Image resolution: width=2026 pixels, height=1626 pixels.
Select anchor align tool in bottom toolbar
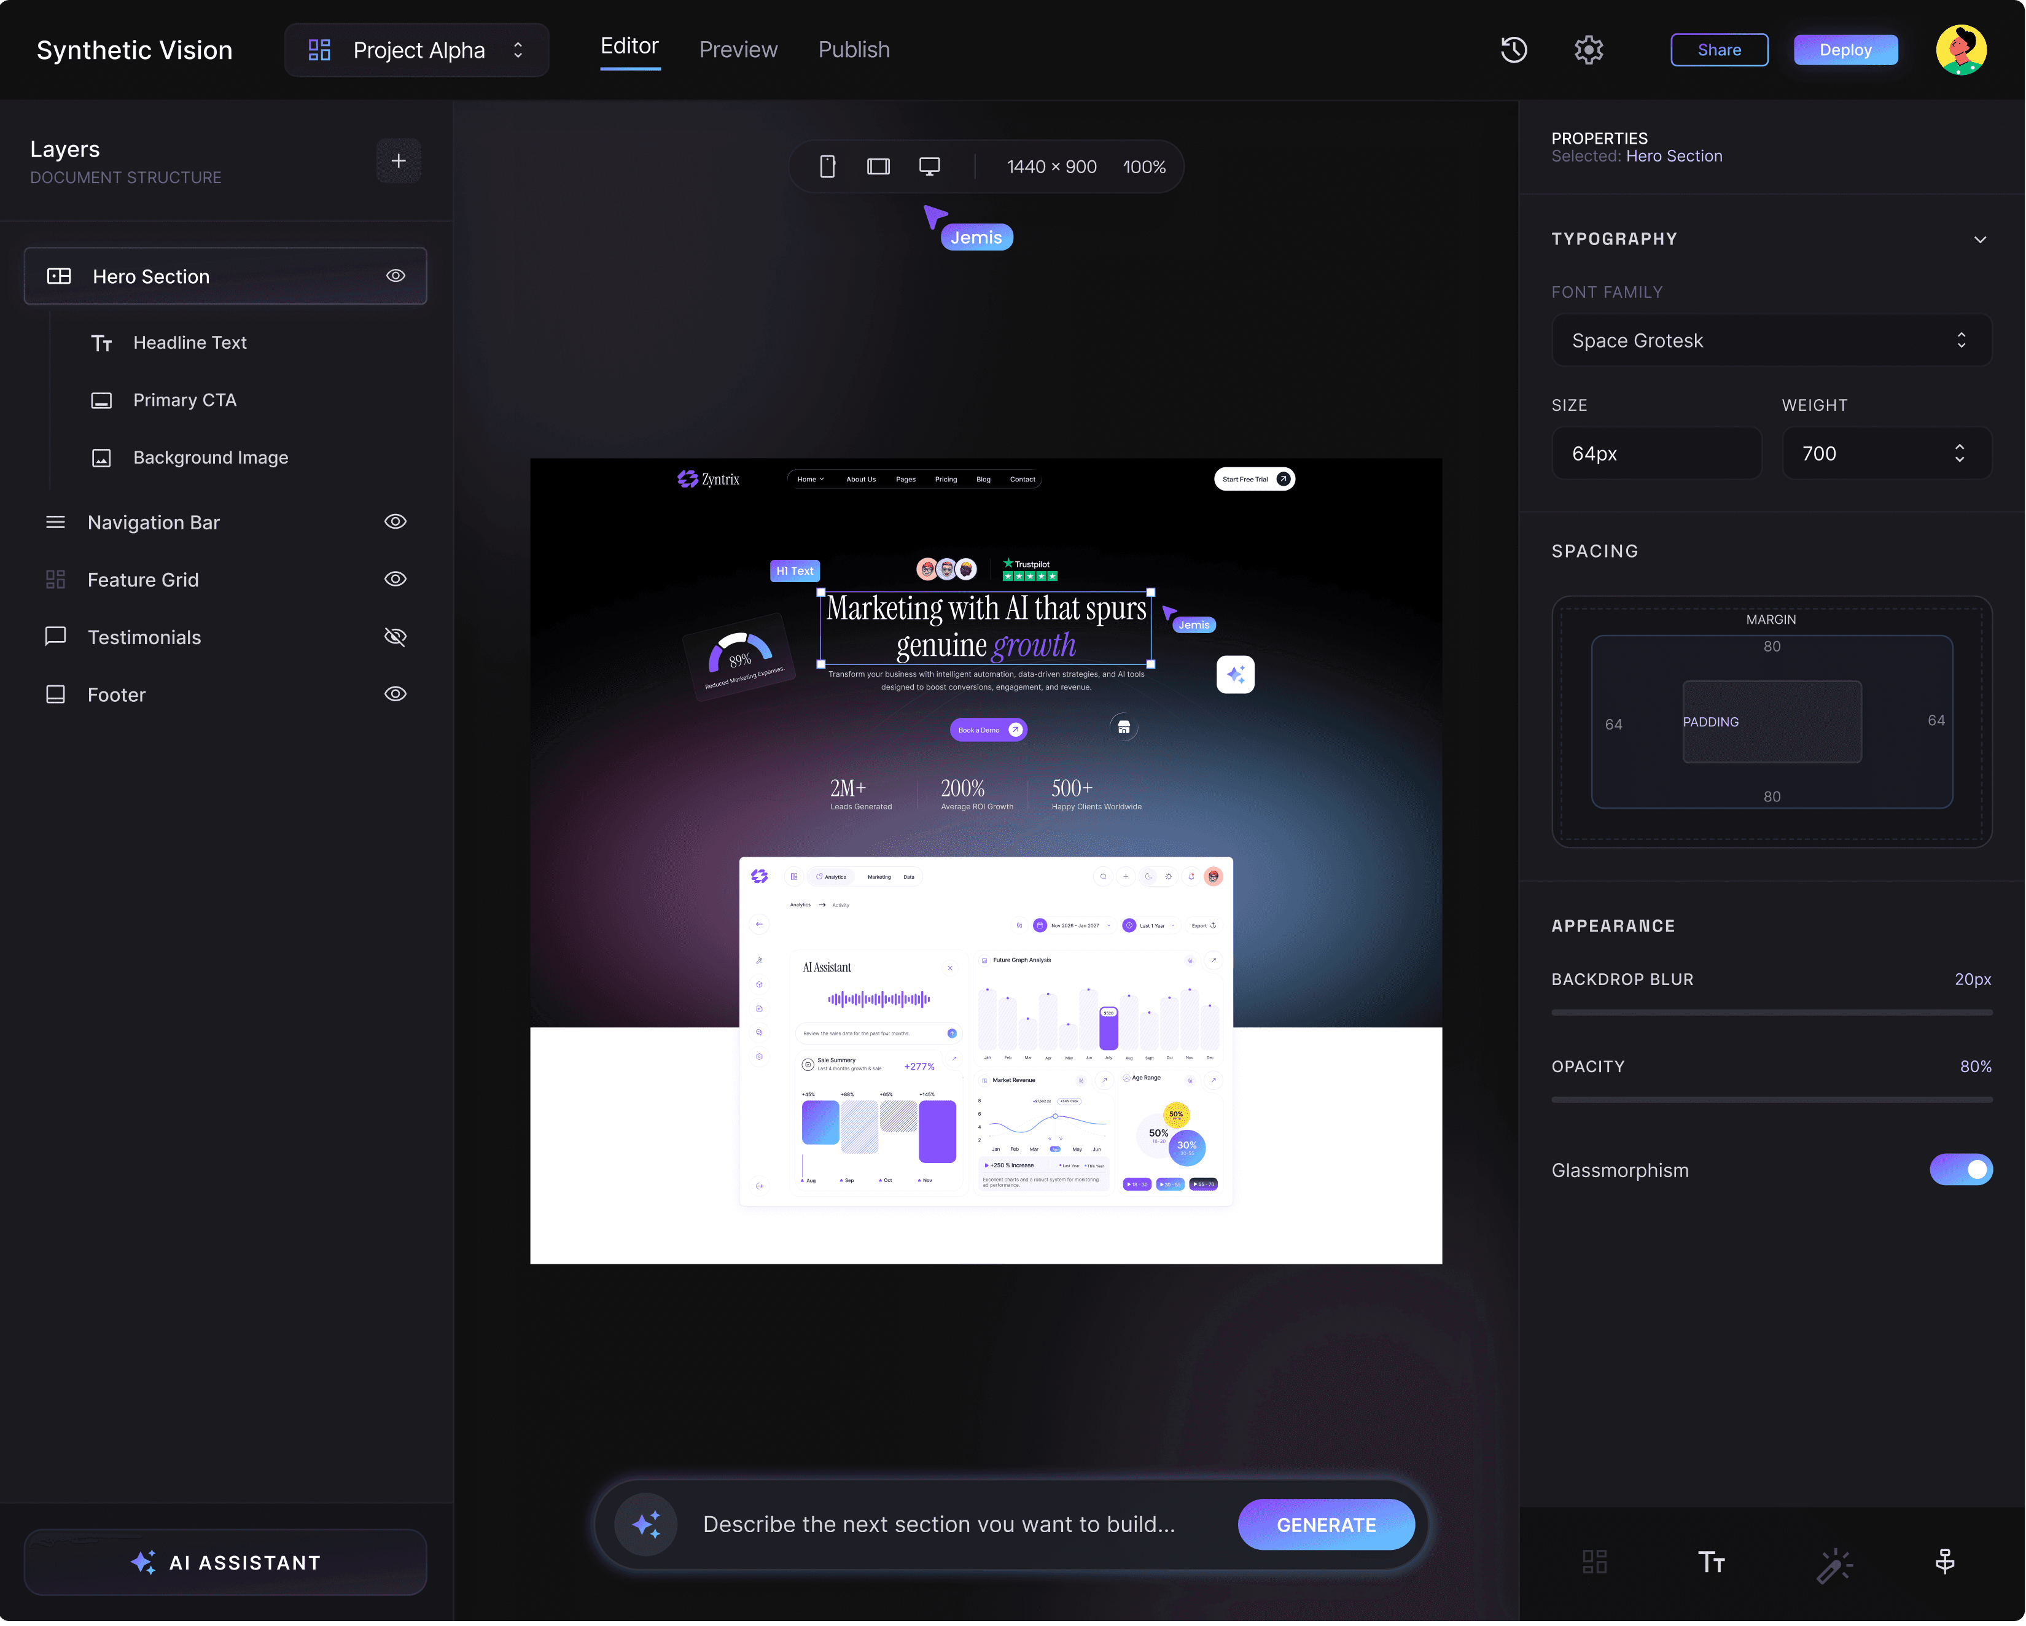1944,1561
